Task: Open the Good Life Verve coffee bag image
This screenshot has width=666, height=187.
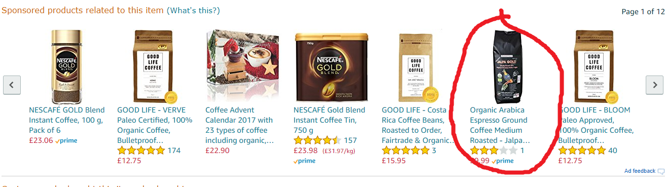Action: click(155, 66)
